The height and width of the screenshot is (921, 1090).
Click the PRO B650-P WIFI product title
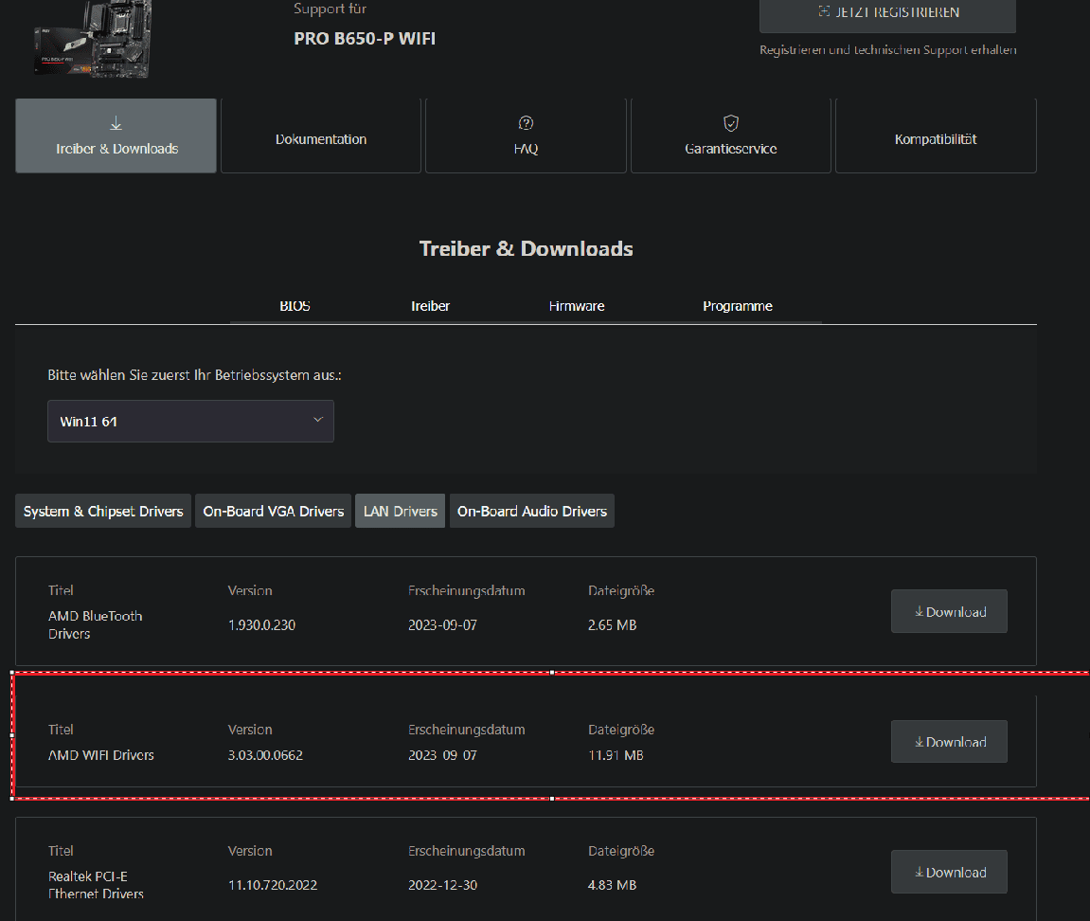click(x=365, y=38)
